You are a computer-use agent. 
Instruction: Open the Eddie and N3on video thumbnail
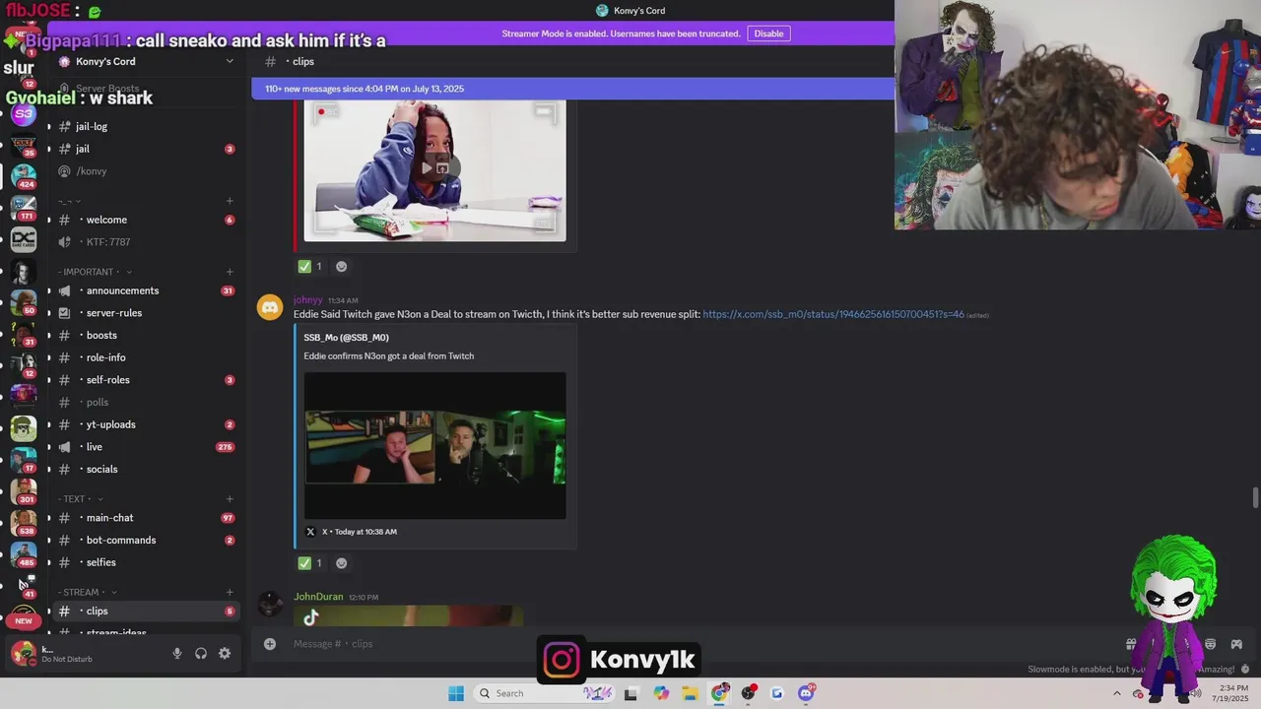[x=434, y=445]
